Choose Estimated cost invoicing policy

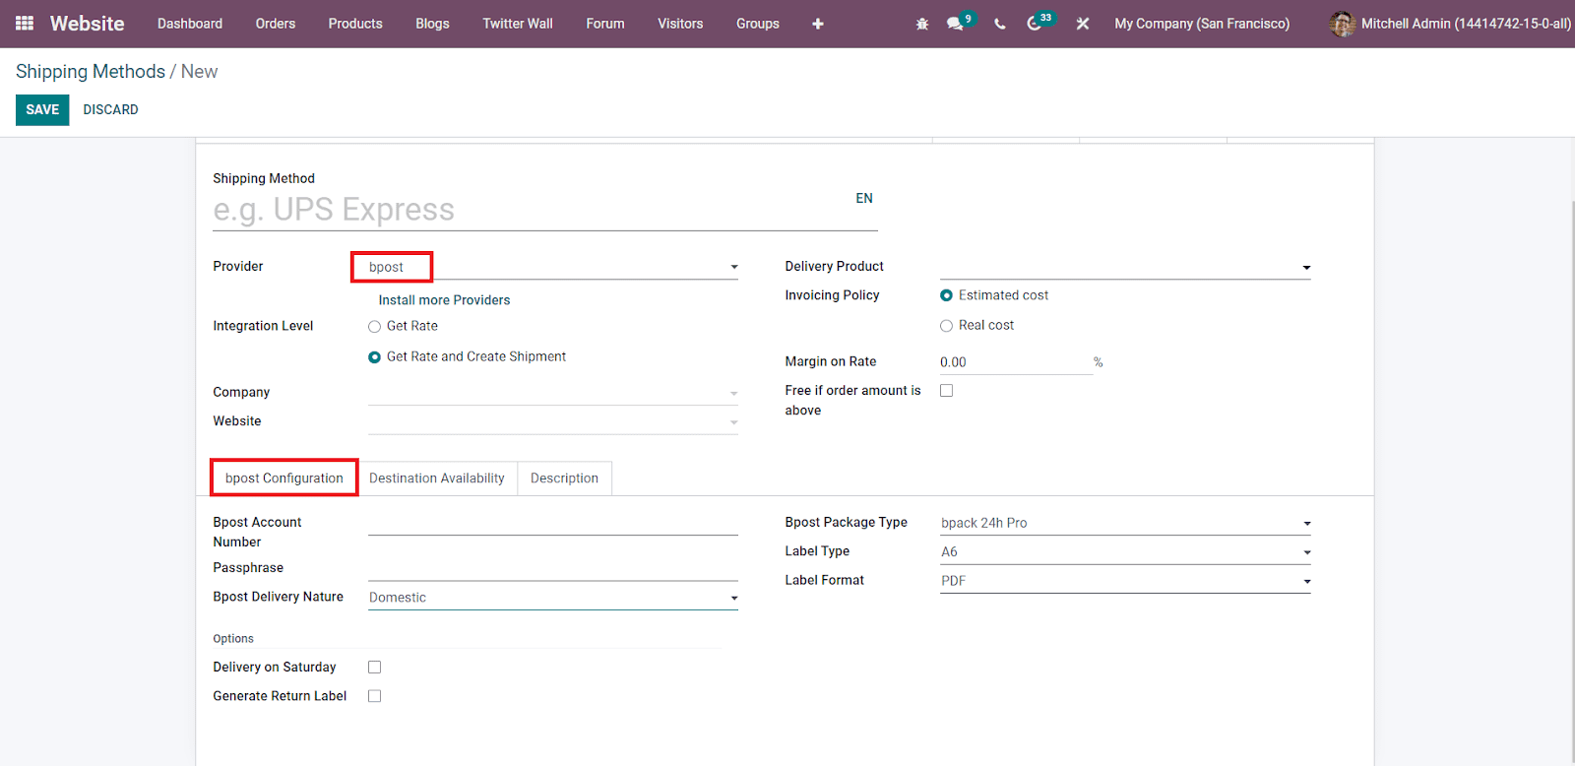tap(946, 295)
